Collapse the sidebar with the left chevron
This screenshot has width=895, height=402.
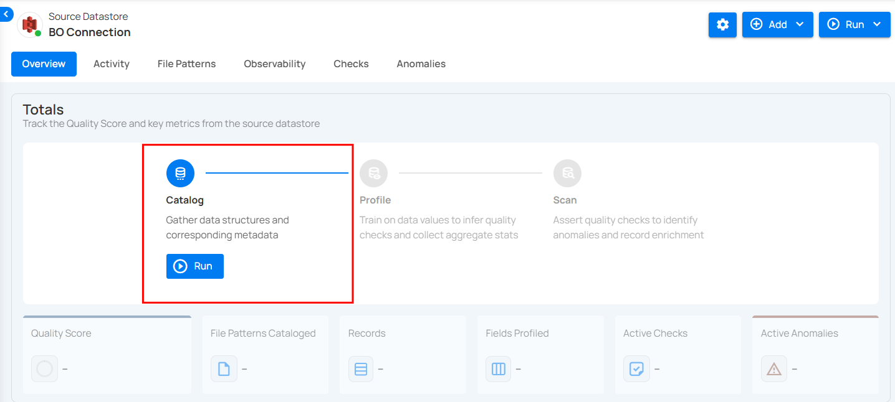6,13
